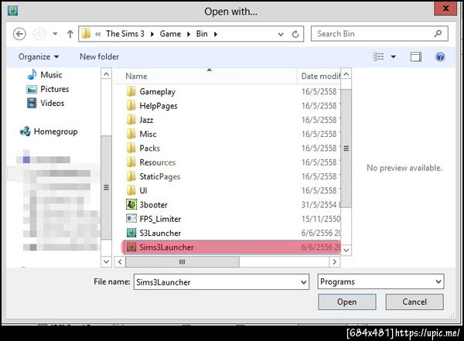464x341 pixels.
Task: Click the Back navigation arrow
Action: pyautogui.click(x=19, y=34)
